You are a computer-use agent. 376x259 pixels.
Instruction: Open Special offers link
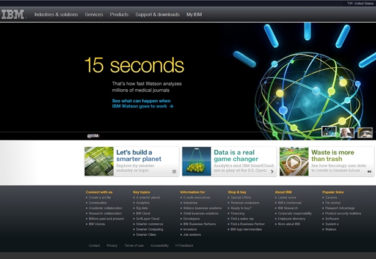(241, 197)
